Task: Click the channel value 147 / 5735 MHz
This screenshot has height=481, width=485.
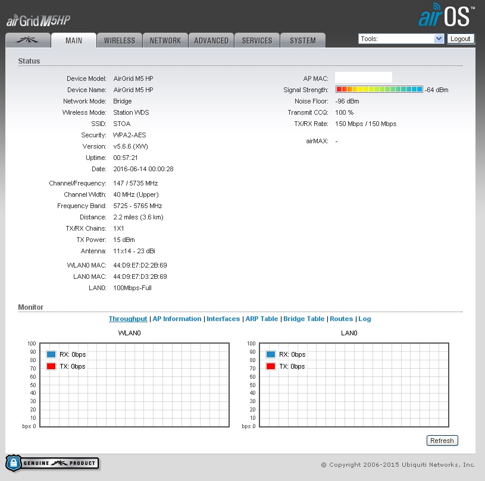Action: (x=136, y=183)
